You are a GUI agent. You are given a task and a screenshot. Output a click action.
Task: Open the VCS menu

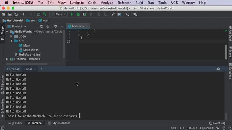[x=174, y=3]
